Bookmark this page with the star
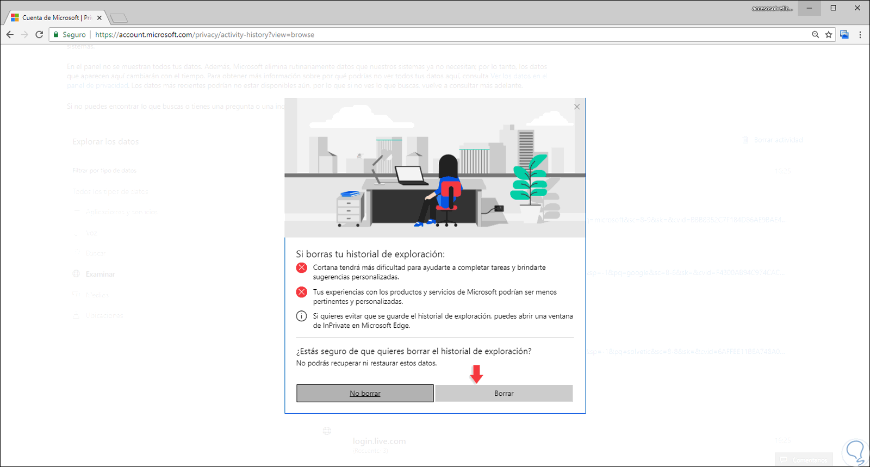Viewport: 870px width, 467px height. pos(829,34)
